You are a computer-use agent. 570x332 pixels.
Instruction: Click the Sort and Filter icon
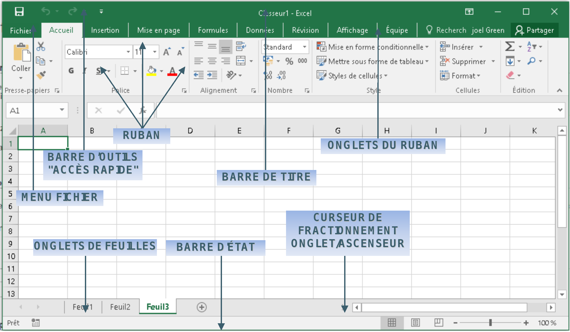coord(531,47)
